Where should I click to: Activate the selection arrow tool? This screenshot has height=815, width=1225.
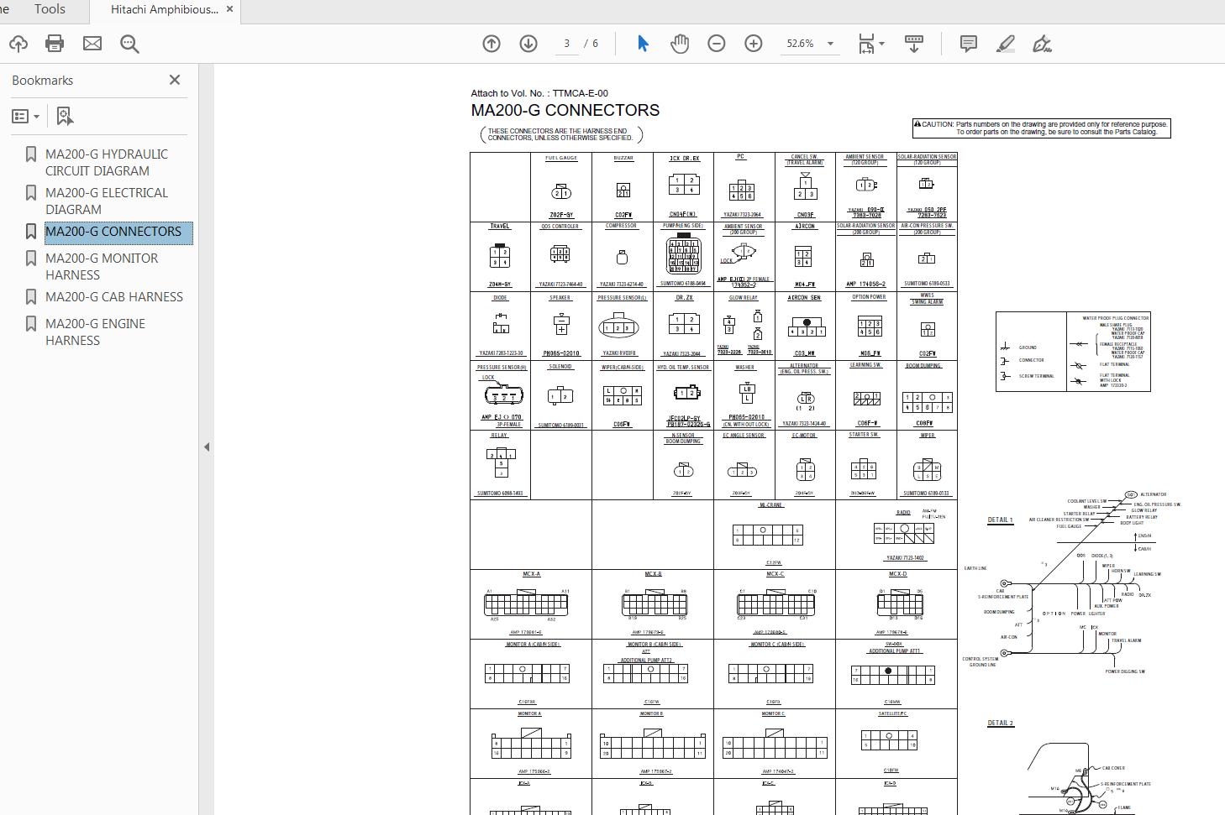[642, 43]
